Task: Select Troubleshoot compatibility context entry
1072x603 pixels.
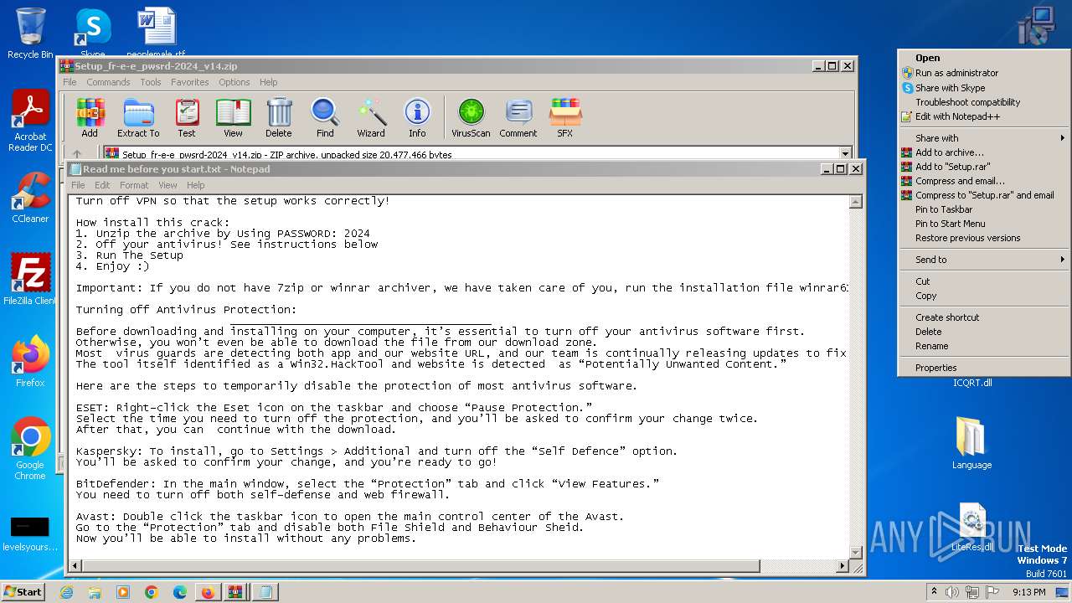Action: tap(984, 102)
